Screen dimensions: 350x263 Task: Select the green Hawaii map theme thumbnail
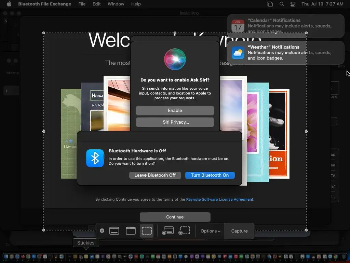pyautogui.click(x=71, y=134)
